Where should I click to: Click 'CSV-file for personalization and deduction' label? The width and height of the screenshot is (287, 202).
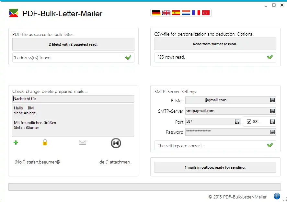[204, 34]
